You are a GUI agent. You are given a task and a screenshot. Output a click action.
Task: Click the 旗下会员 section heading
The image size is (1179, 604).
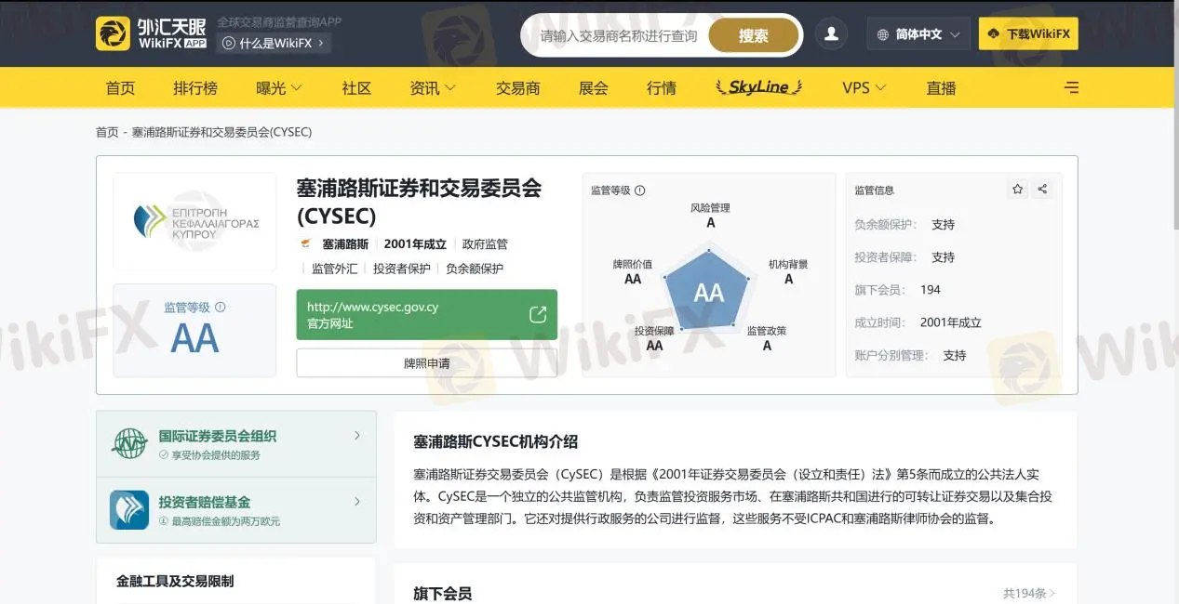tap(443, 593)
